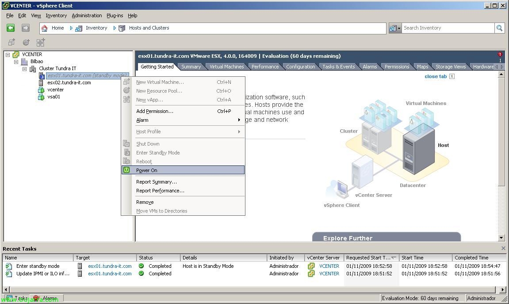Click the Home icon in navigation bar
Screen dimensions: 509x304
tap(45, 28)
